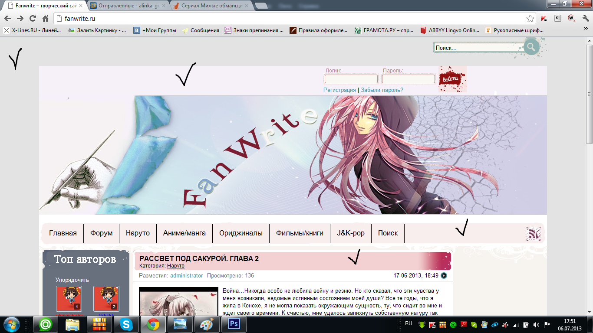This screenshot has height=333, width=593.
Task: Open Skype from taskbar
Action: point(126,324)
